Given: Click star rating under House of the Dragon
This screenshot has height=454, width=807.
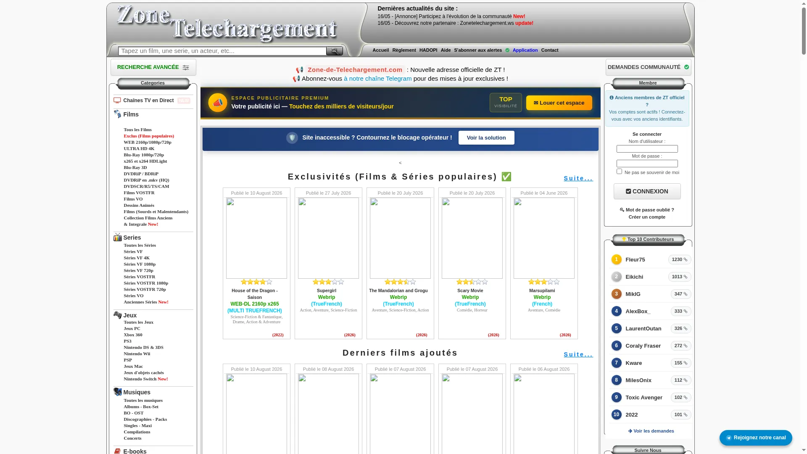Looking at the screenshot, I should (x=256, y=282).
